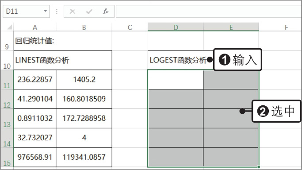Click cell with value 1405.2

pos(84,80)
